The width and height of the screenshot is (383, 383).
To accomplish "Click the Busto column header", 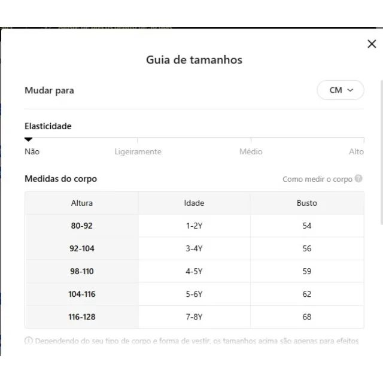I will tap(307, 203).
